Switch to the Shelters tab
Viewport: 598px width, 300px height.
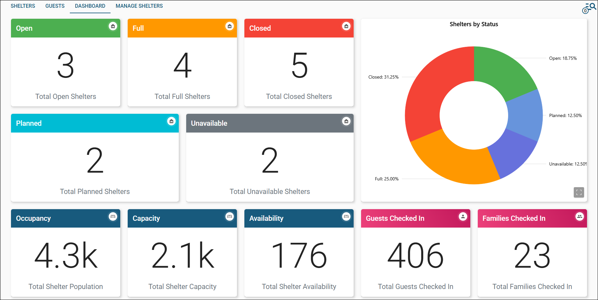tap(23, 6)
